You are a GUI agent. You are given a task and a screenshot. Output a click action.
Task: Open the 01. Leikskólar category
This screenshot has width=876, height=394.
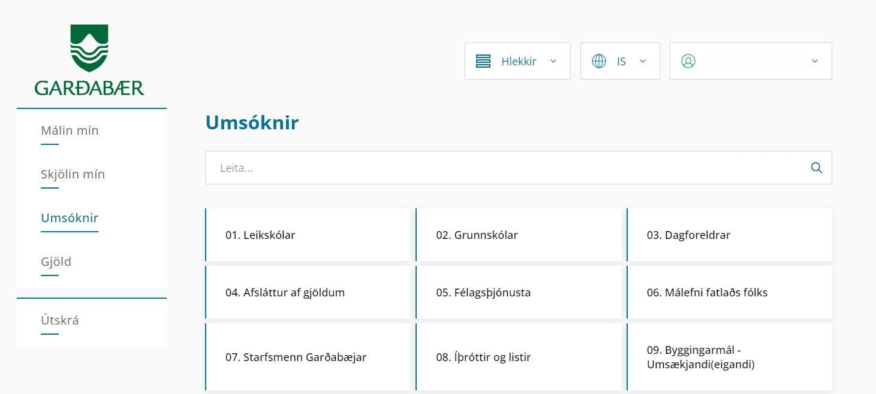(x=308, y=235)
